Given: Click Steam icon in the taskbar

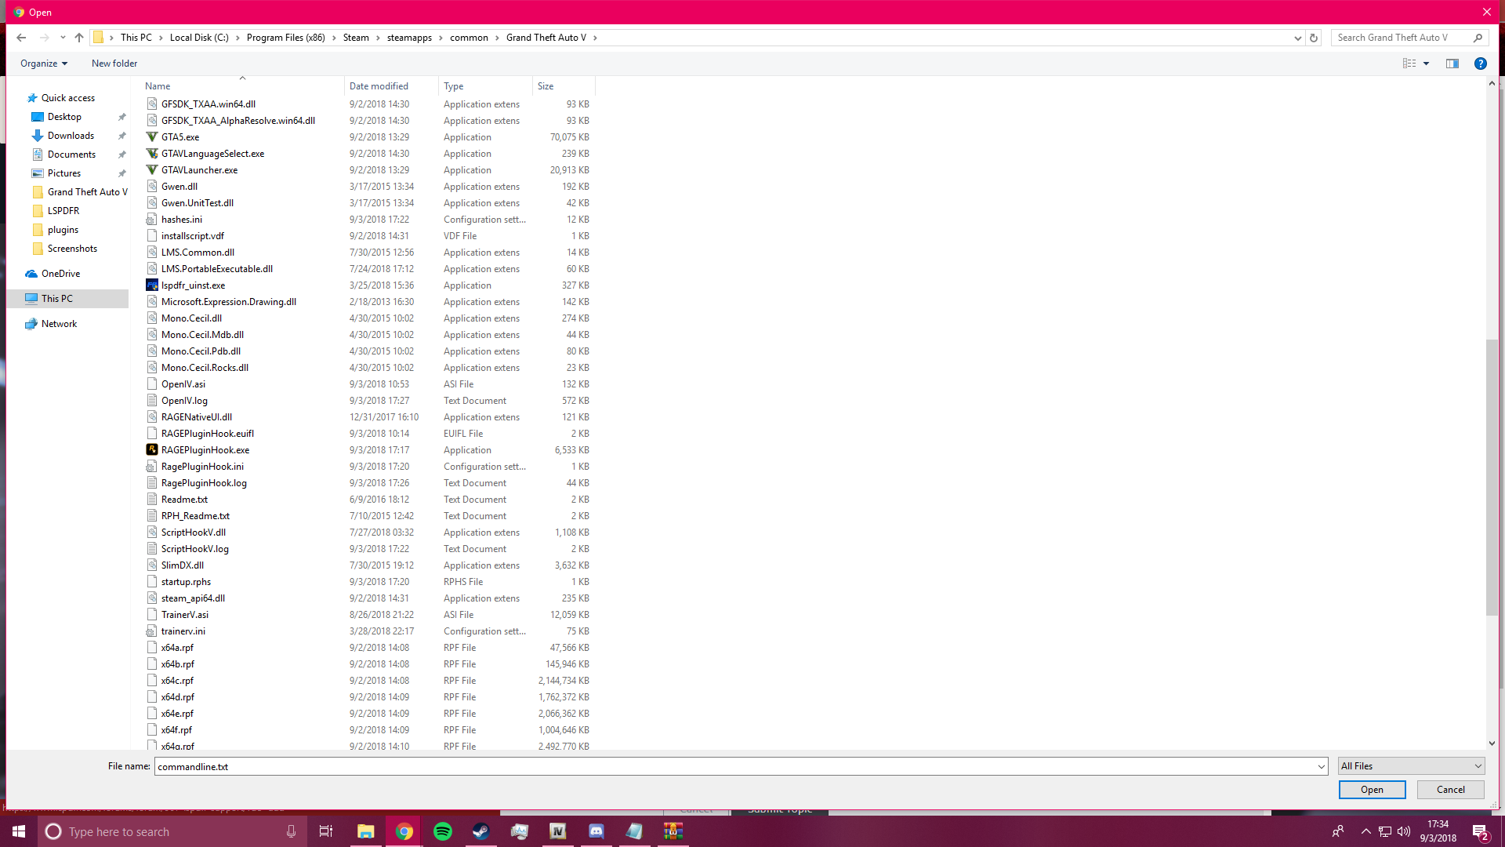Looking at the screenshot, I should click(481, 831).
